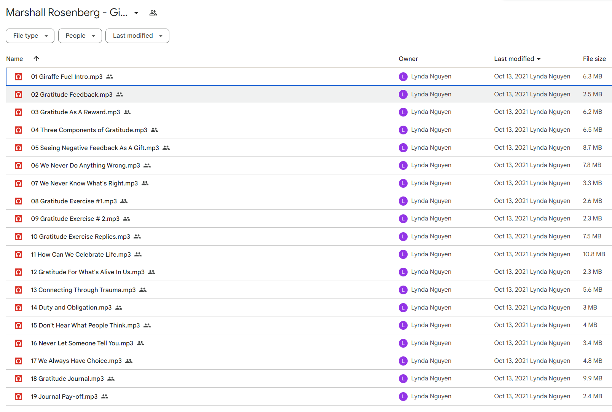The image size is (612, 412).
Task: Click Lynda Nguyen owner on 17 We Always Have Choice row
Action: point(431,361)
